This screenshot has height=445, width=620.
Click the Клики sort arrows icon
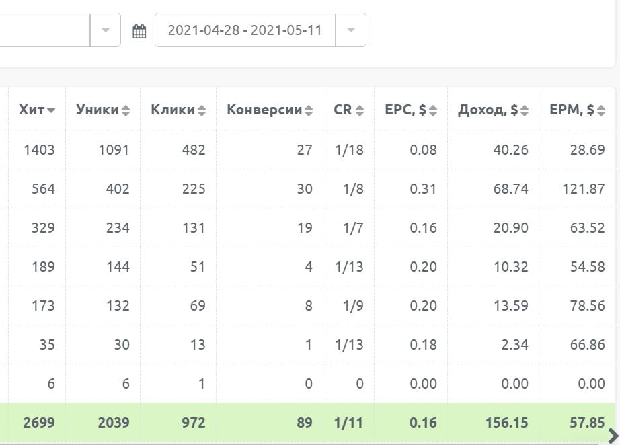[x=202, y=110]
